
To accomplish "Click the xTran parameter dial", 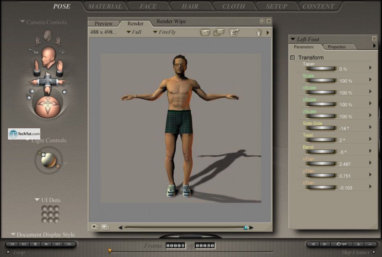I will click(x=321, y=164).
